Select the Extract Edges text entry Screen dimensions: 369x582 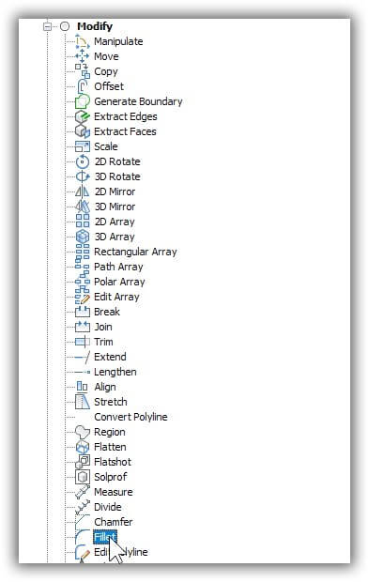(126, 116)
